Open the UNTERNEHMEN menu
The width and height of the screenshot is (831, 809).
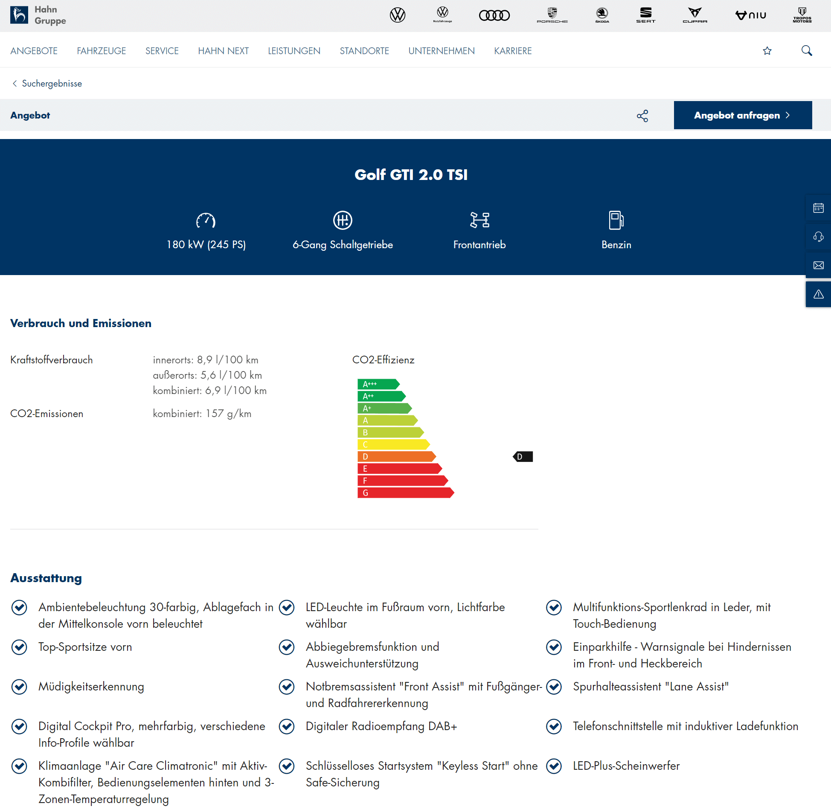tap(442, 51)
